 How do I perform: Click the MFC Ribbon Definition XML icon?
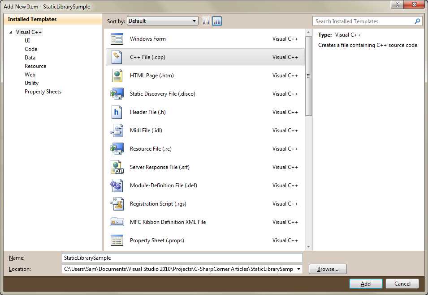coord(117,222)
